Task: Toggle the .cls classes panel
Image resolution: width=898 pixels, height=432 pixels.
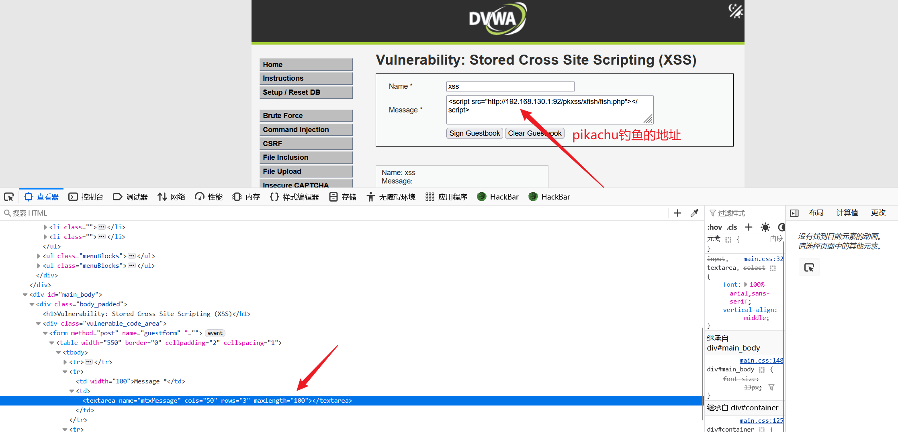Action: 732,227
